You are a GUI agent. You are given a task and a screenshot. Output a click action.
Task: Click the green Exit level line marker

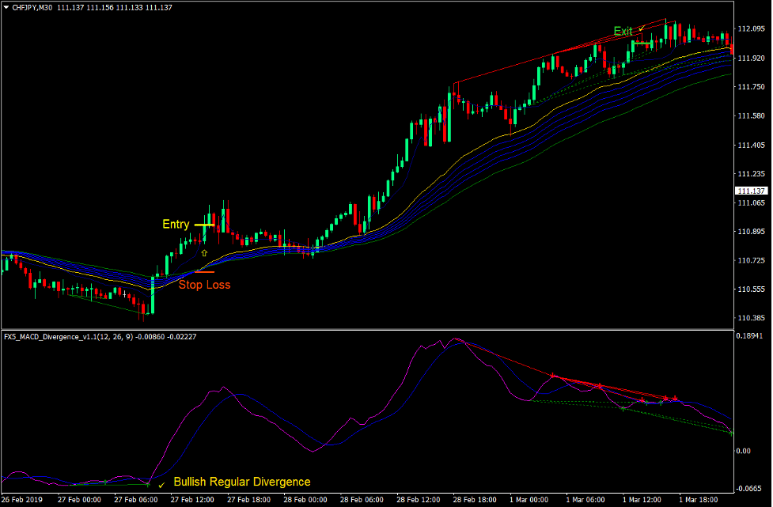tap(642, 42)
